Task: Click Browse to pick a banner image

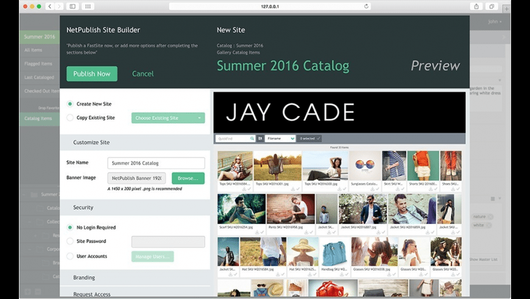Action: (x=188, y=178)
